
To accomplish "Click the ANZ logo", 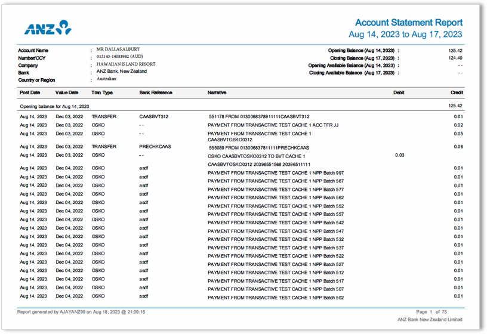I will pos(47,27).
